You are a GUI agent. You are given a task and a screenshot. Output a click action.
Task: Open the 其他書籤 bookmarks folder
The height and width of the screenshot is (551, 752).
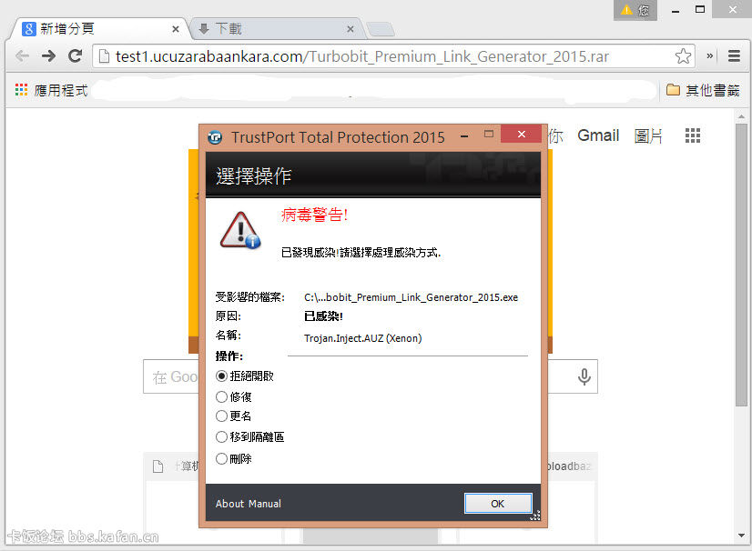click(703, 90)
